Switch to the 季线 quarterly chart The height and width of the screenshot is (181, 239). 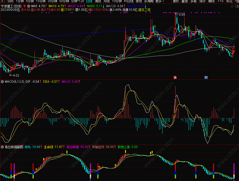[139, 1]
